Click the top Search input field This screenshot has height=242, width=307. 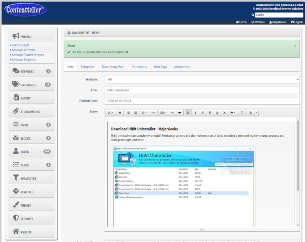[279, 15]
